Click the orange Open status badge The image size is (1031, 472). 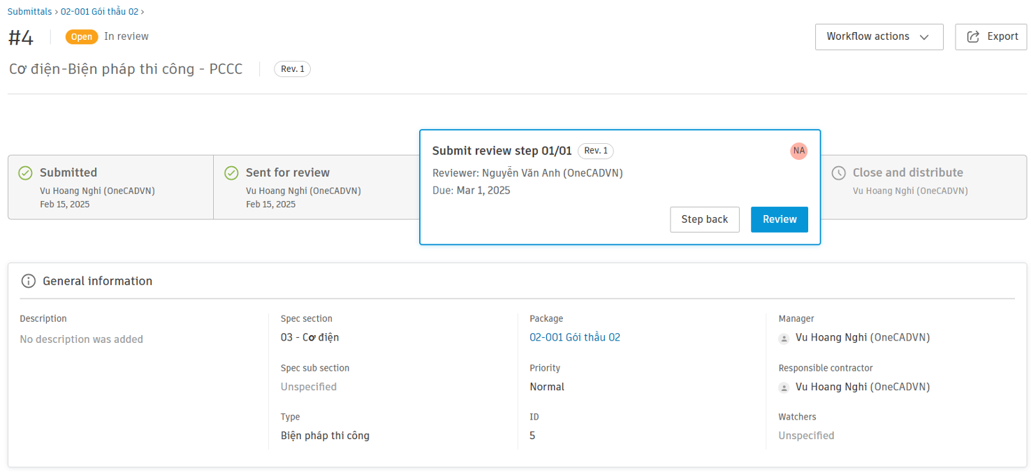click(82, 37)
